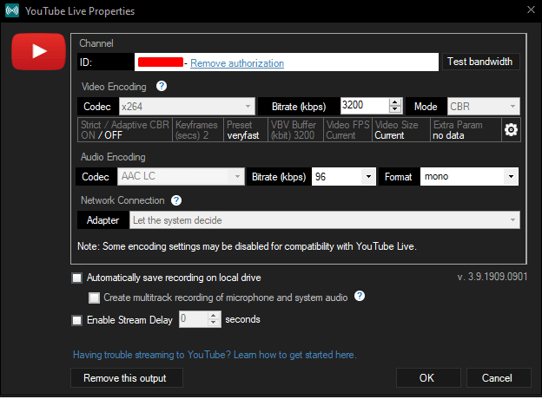This screenshot has width=542, height=399.
Task: Open audio Bitrate 96 dropdown
Action: [x=344, y=177]
